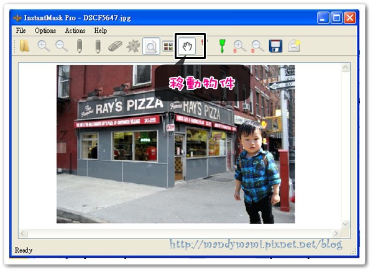This screenshot has width=373, height=272.
Task: Click the horizontal scrollbar right arrow
Action: (336, 233)
